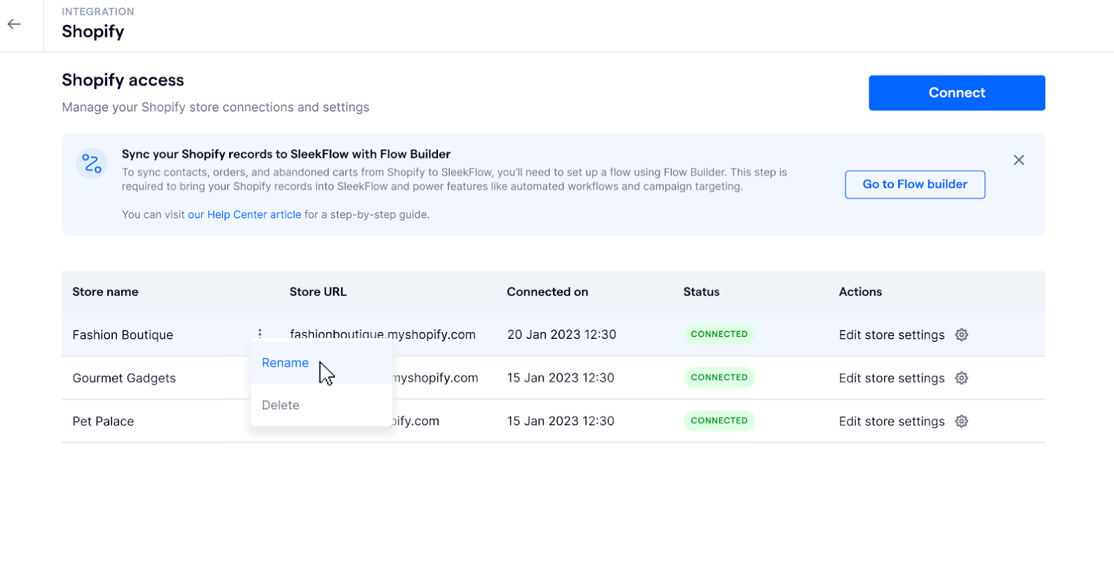Click CONNECTED badge for Pet Palace
The width and height of the screenshot is (1114, 563).
click(719, 420)
